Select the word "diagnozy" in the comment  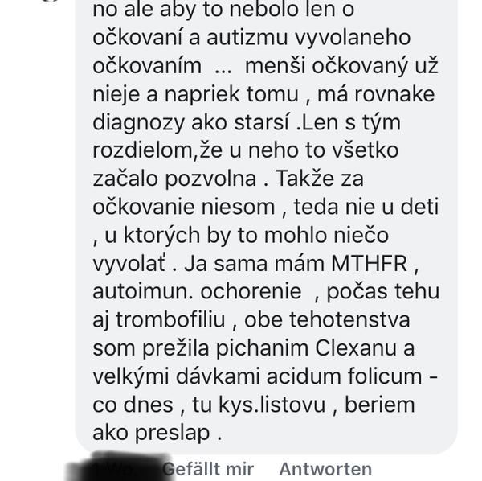[139, 123]
